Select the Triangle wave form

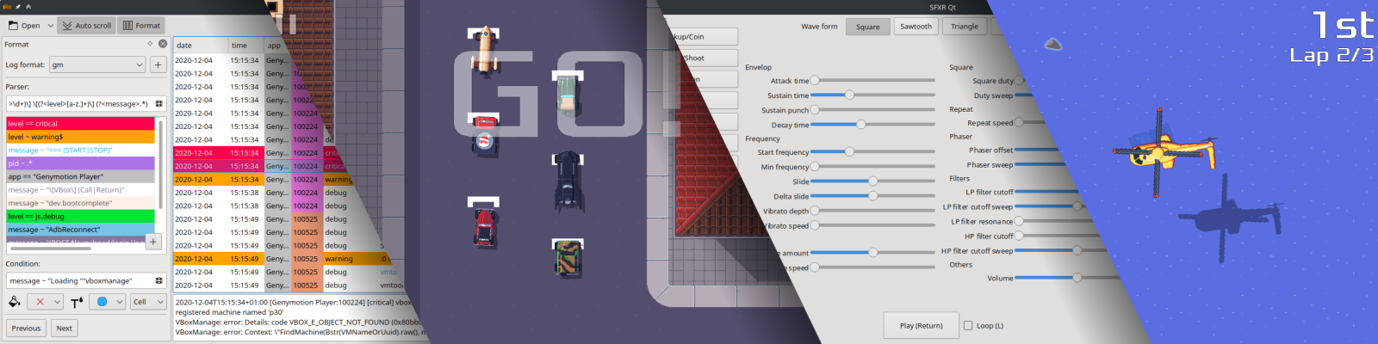[x=964, y=27]
